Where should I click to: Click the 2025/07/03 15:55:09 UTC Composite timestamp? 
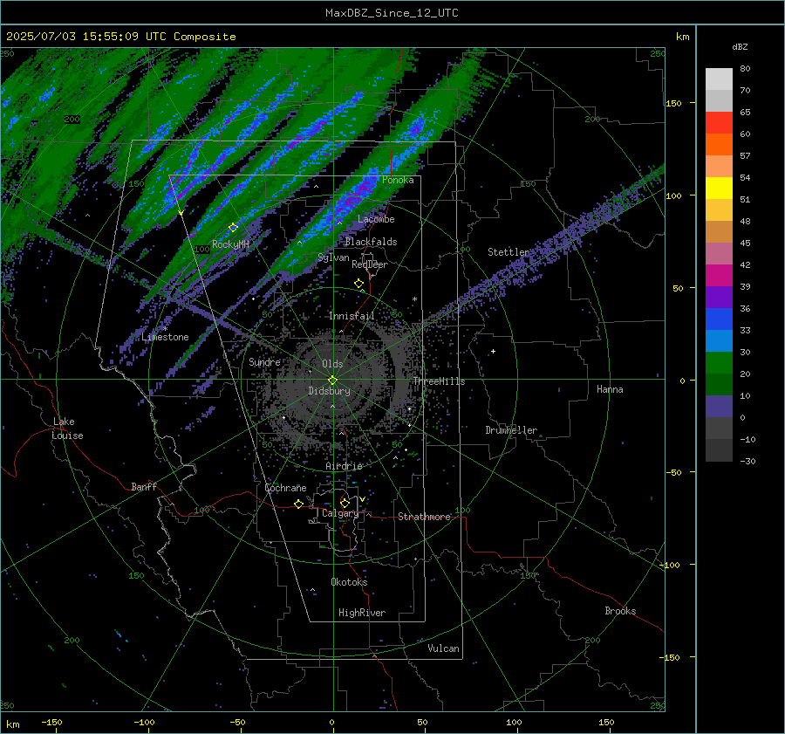pyautogui.click(x=120, y=37)
